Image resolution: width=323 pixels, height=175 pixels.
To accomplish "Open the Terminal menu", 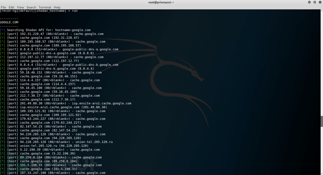I will coord(45,7).
